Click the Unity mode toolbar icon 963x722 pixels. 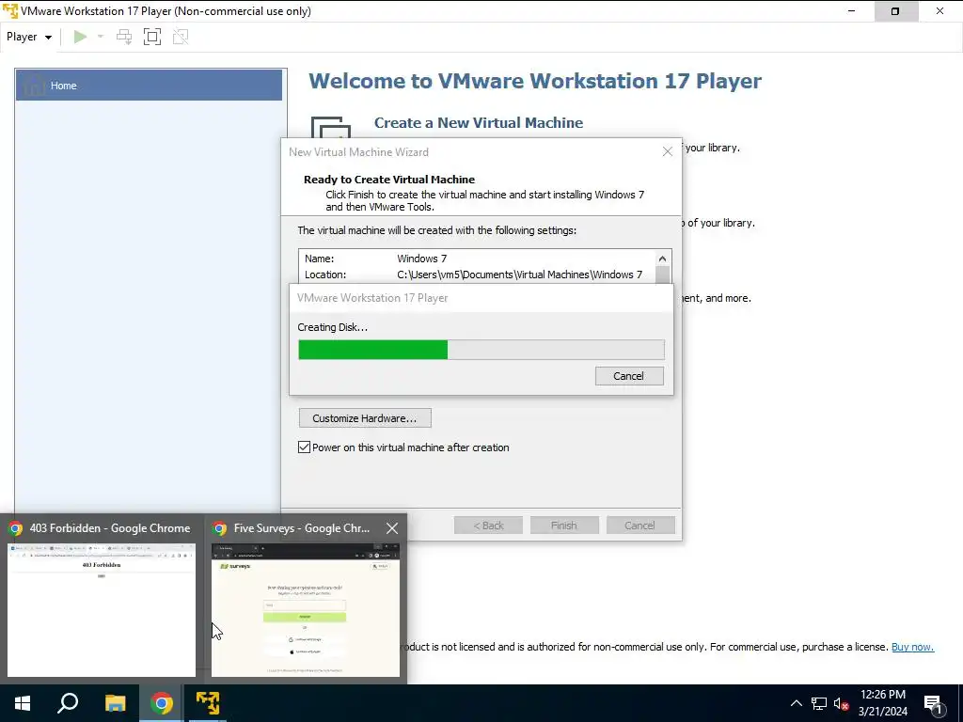(181, 37)
